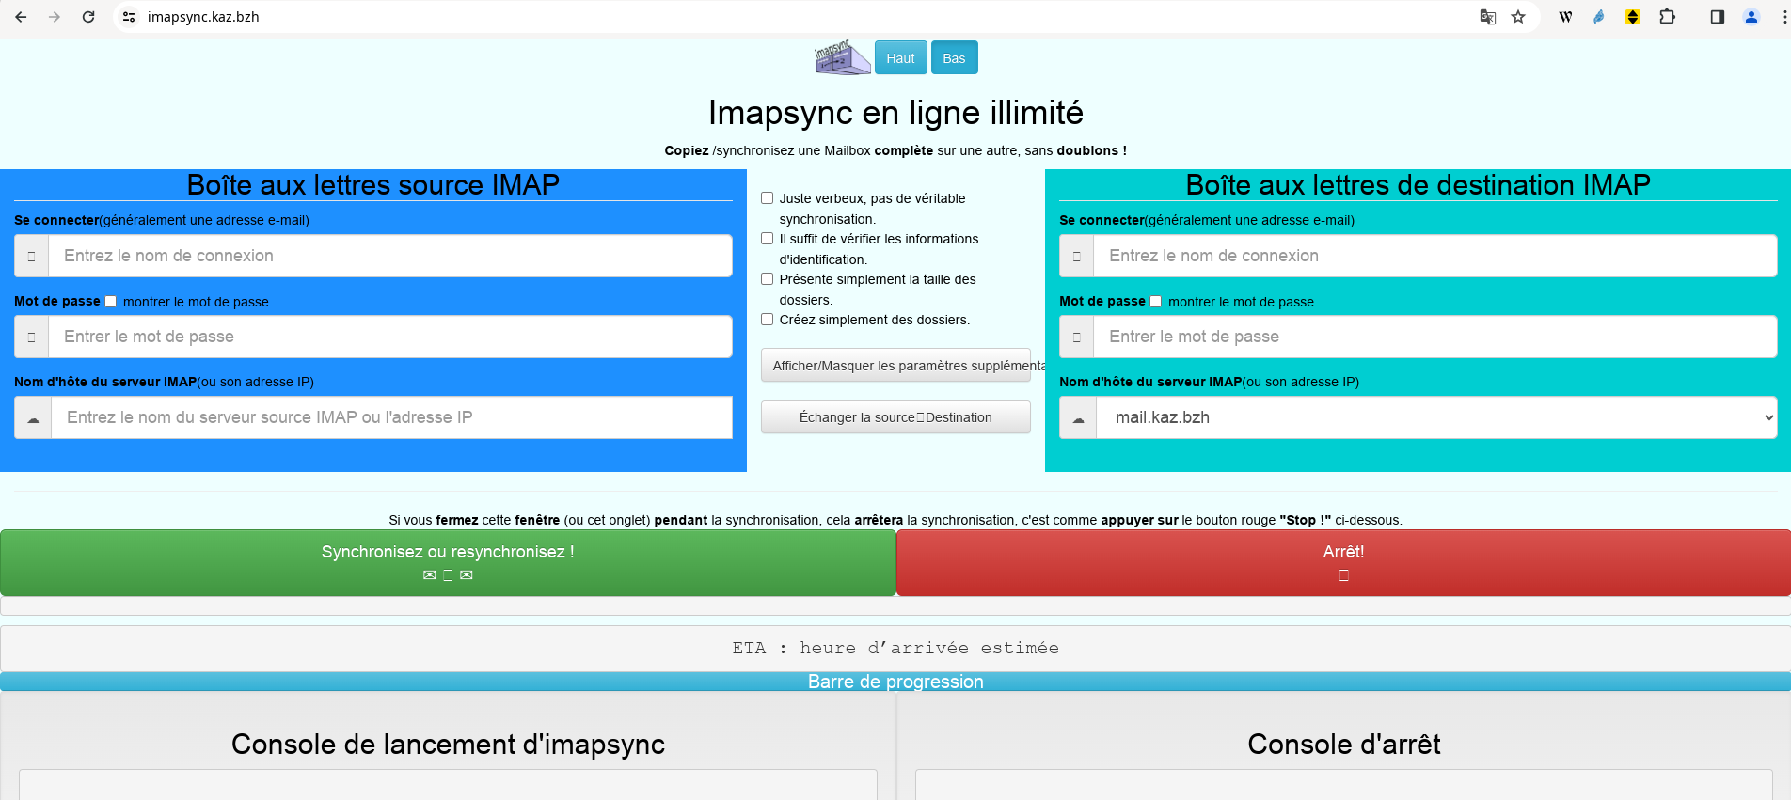Jump to bottom with the Bas button
Viewport: 1791px width, 800px height.
pos(954,58)
